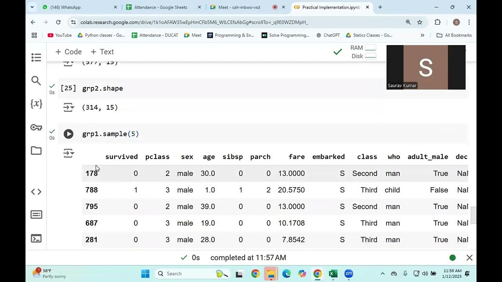Click the notebook vertical scrollbar thumb
This screenshot has width=502, height=282.
tap(473, 215)
